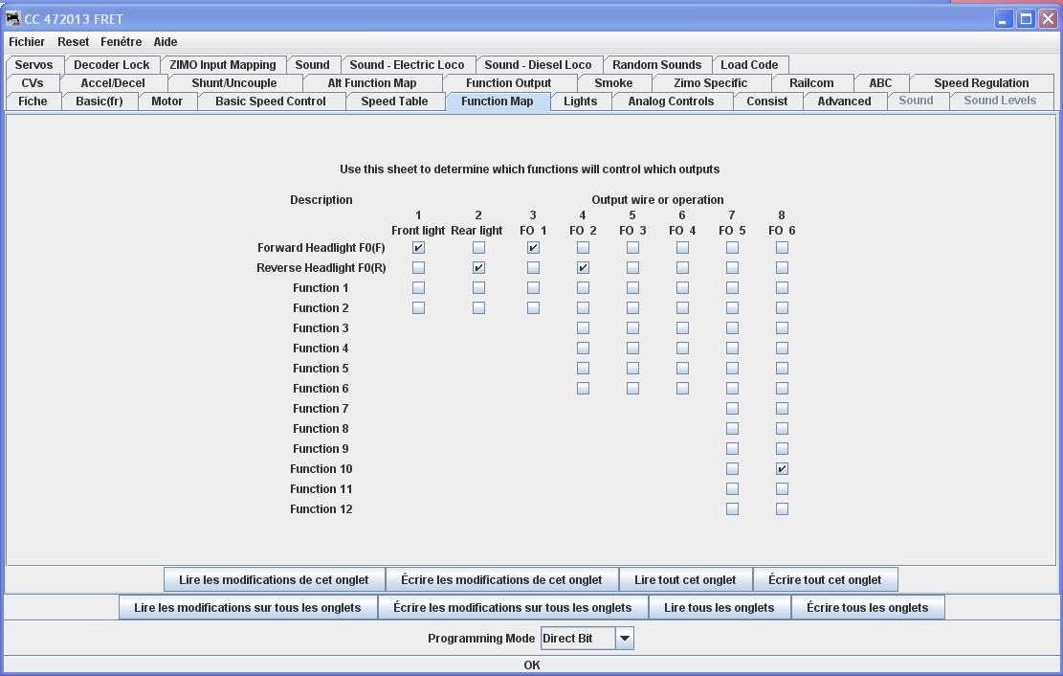
Task: Minimize the CC 472013 FRET window
Action: (x=1004, y=19)
